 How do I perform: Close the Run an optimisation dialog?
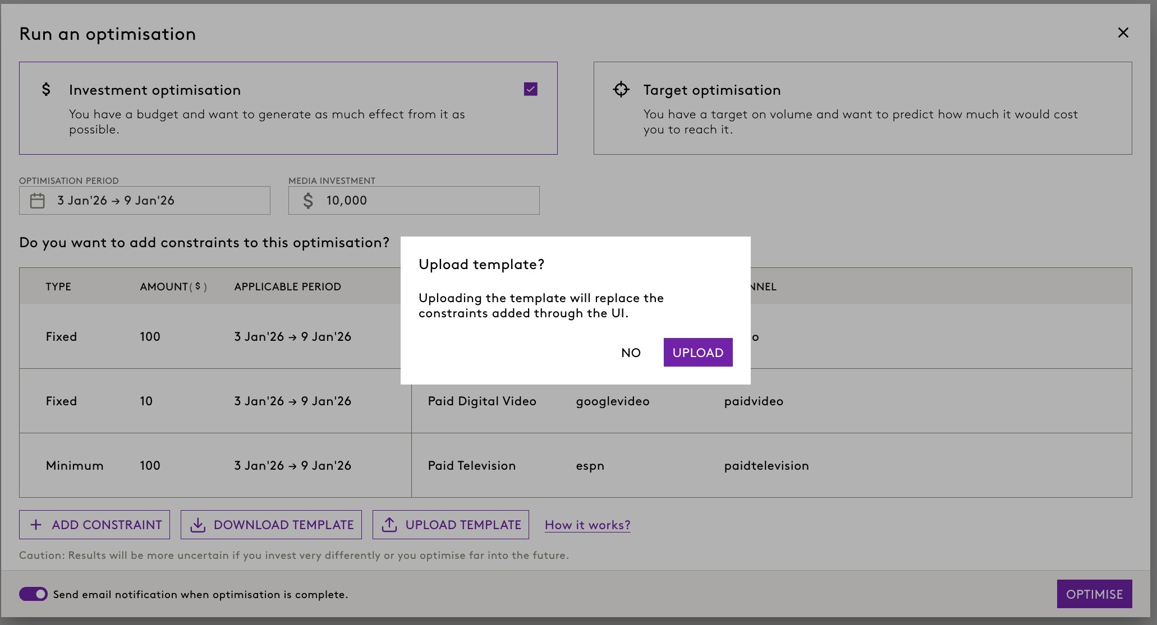click(1123, 33)
